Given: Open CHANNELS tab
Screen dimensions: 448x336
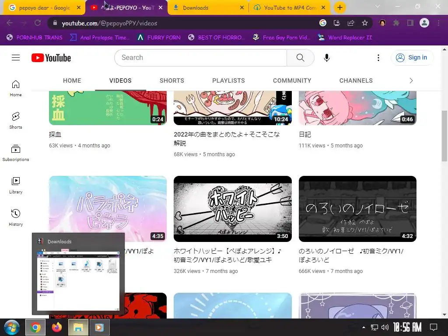Looking at the screenshot, I should click(356, 80).
